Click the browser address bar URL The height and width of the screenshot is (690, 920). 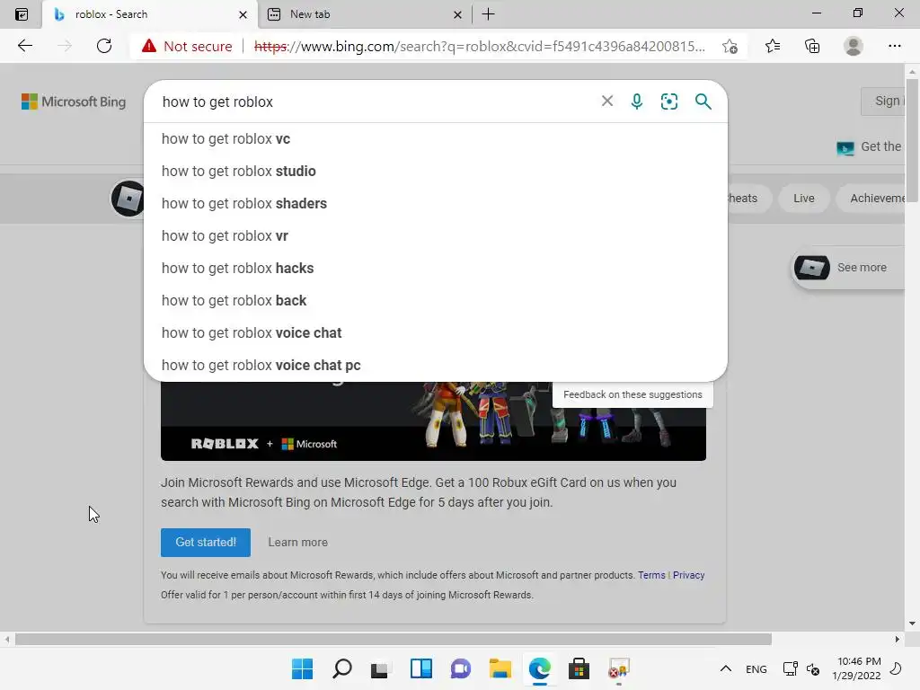[480, 47]
